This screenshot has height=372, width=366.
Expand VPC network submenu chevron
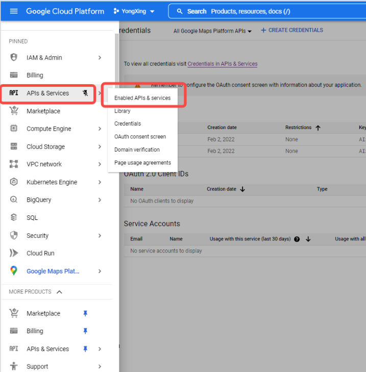(x=100, y=164)
